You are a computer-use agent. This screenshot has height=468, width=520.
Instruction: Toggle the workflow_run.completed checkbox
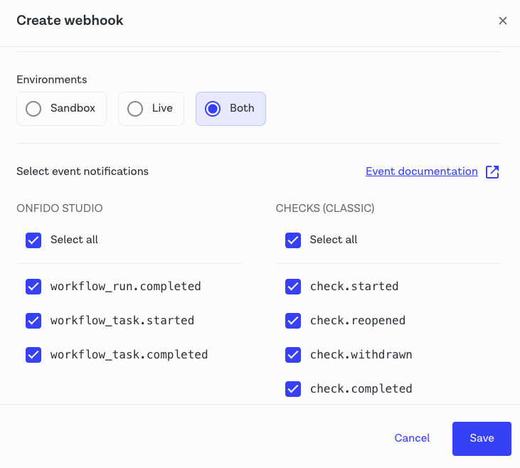(33, 287)
